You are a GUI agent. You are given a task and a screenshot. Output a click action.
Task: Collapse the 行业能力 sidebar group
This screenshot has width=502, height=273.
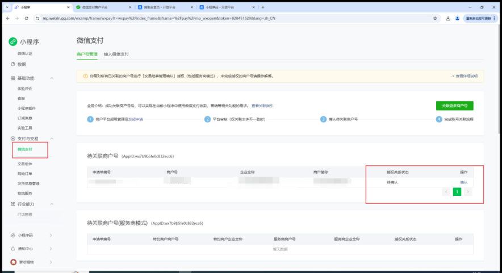(x=52, y=204)
